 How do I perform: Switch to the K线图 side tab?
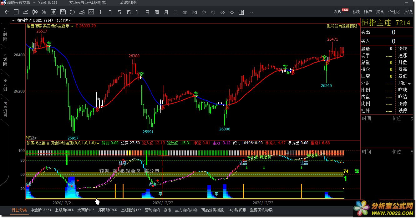(x=5, y=59)
